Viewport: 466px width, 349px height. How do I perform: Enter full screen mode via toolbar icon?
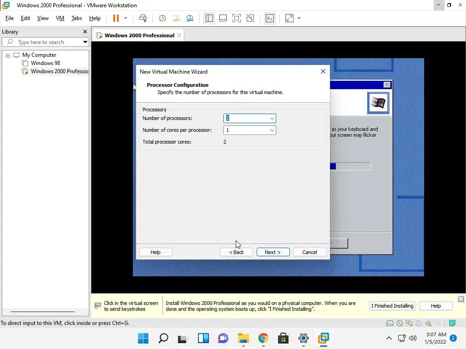coord(237,18)
